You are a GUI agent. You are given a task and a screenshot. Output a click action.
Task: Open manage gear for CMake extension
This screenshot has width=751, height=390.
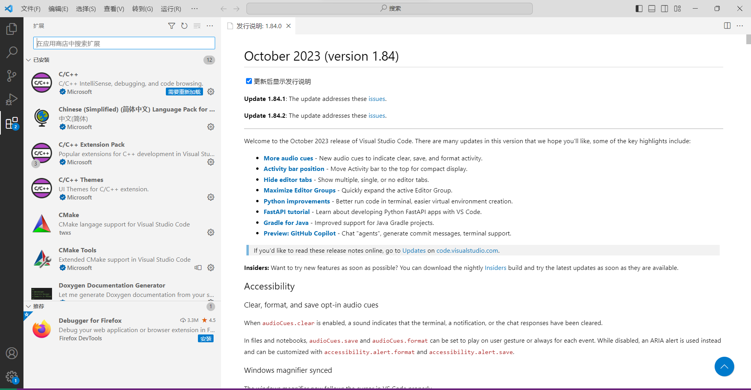211,232
